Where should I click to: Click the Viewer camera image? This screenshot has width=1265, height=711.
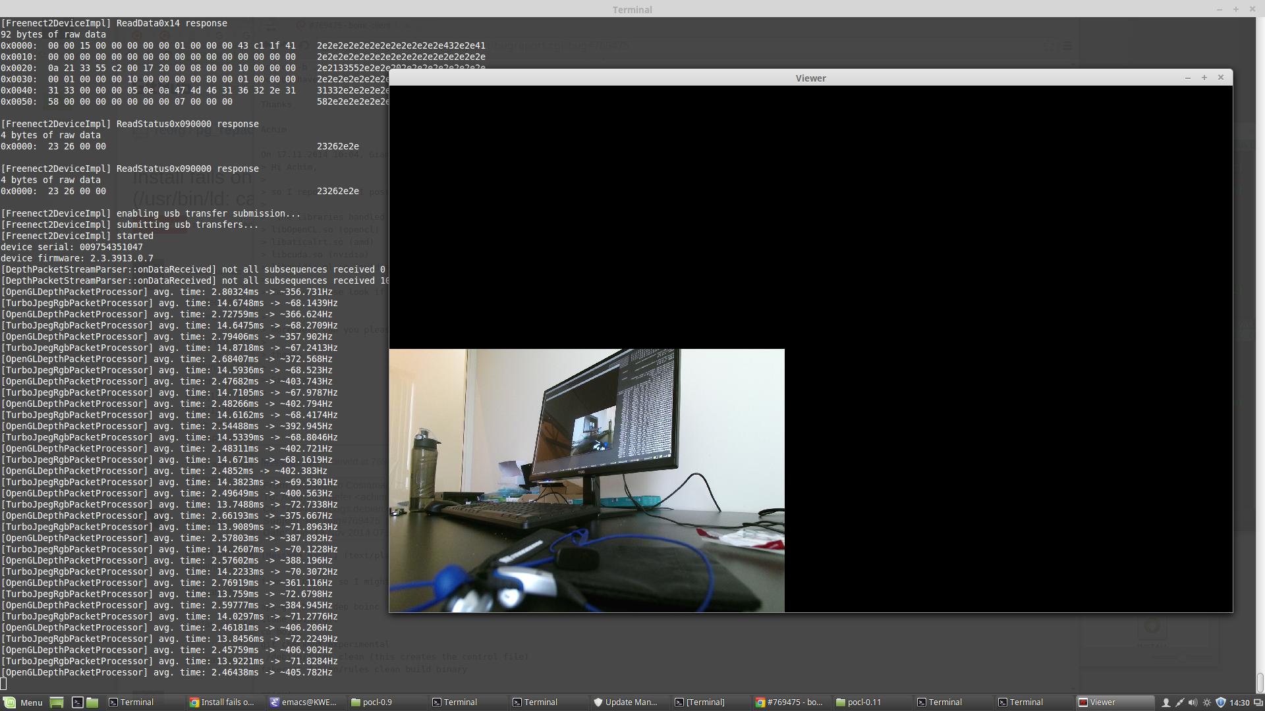coord(586,481)
